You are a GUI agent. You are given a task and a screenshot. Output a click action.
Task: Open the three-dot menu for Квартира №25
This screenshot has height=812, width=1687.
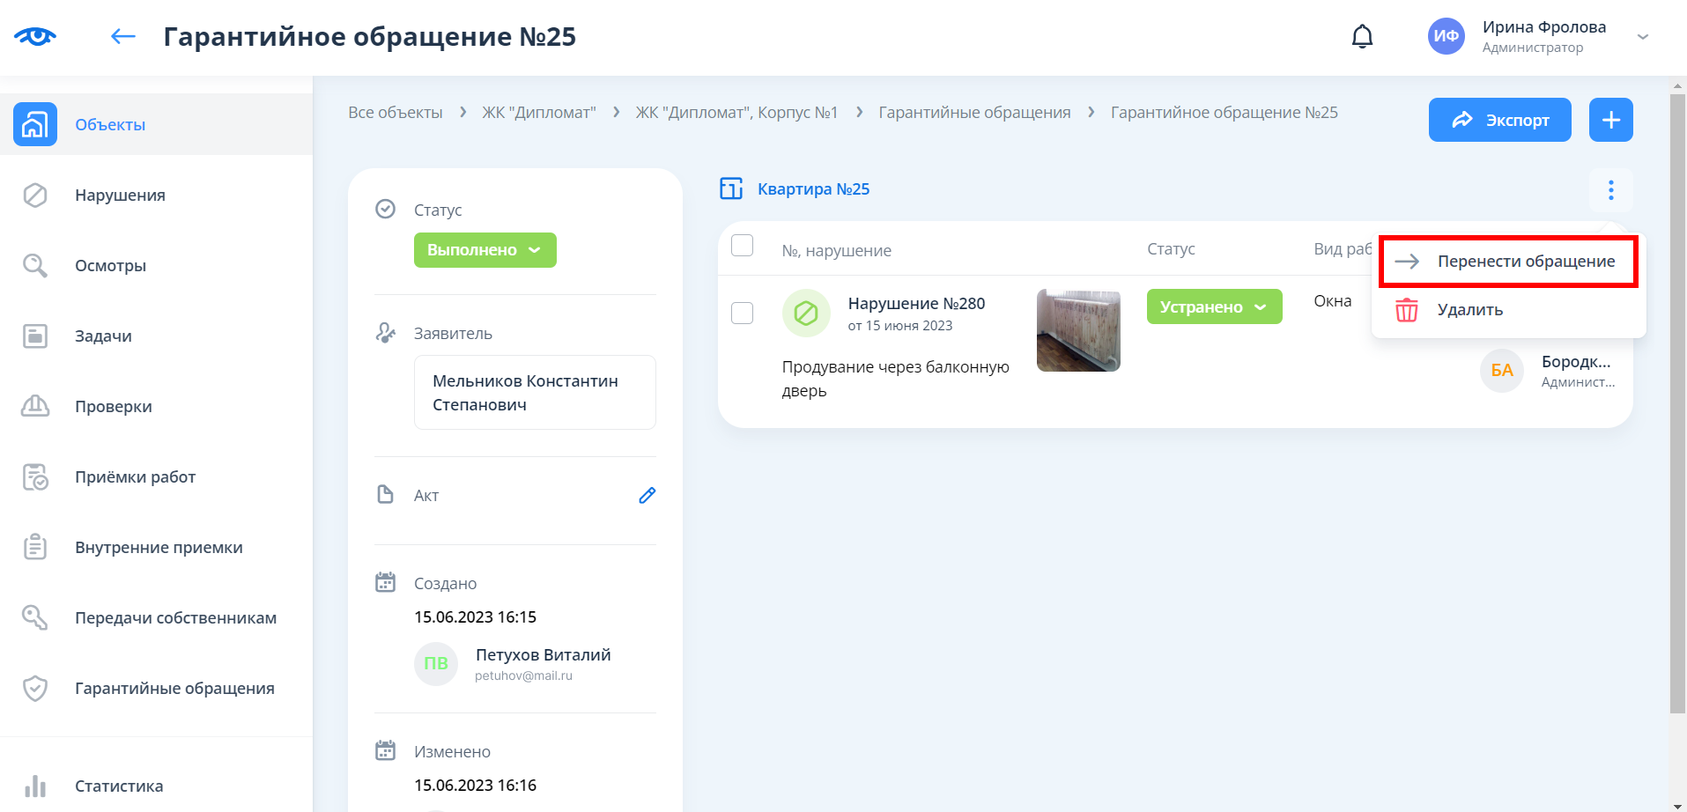pos(1610,190)
